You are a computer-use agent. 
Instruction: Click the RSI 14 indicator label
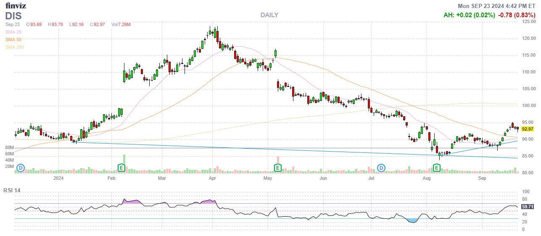tap(12, 190)
